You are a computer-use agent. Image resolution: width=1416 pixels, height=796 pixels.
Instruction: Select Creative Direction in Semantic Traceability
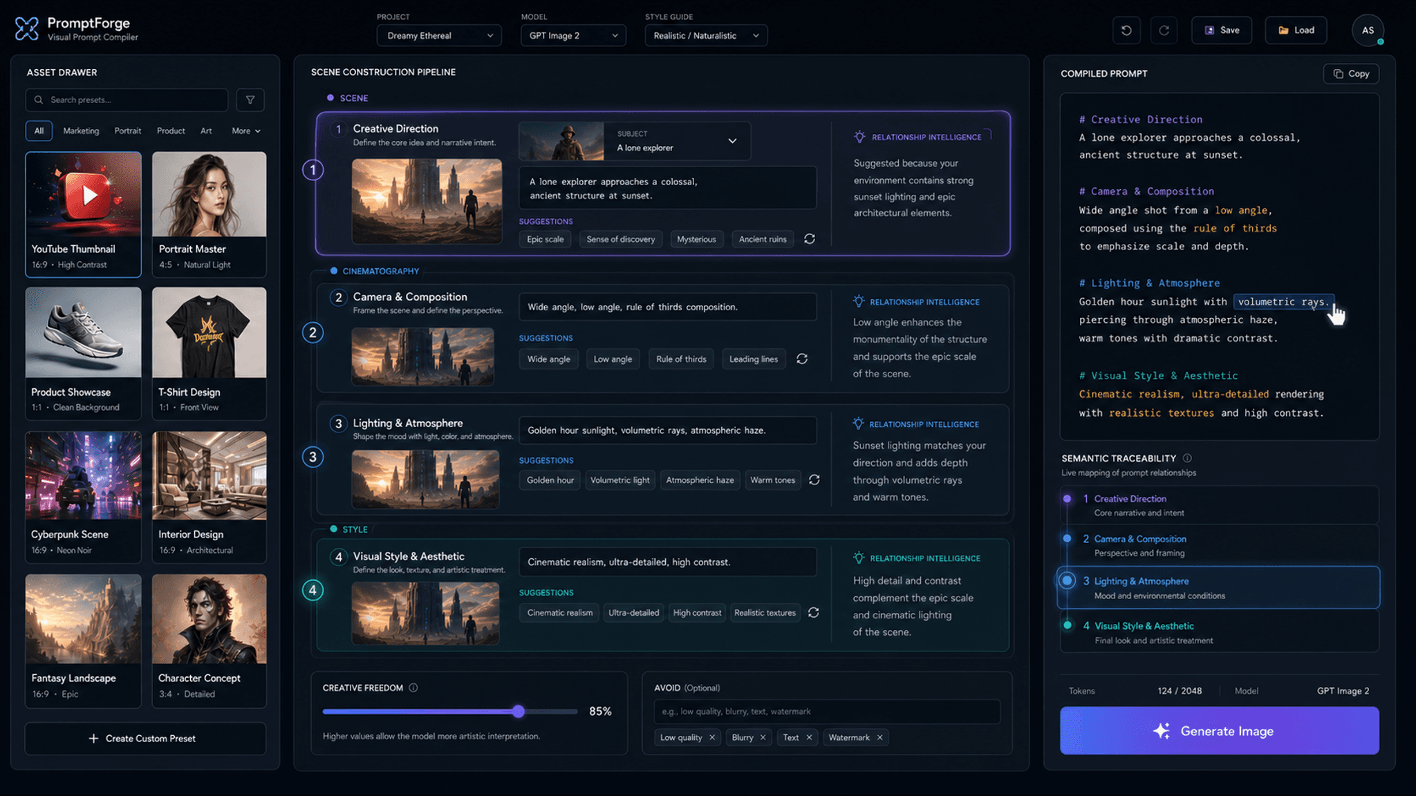point(1219,505)
